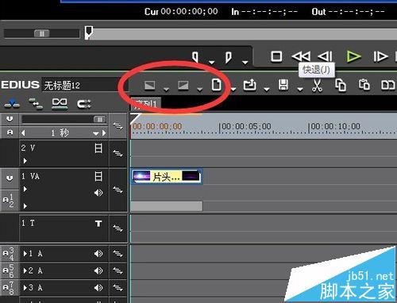Mute the 1 A audio track speaker

point(98,254)
